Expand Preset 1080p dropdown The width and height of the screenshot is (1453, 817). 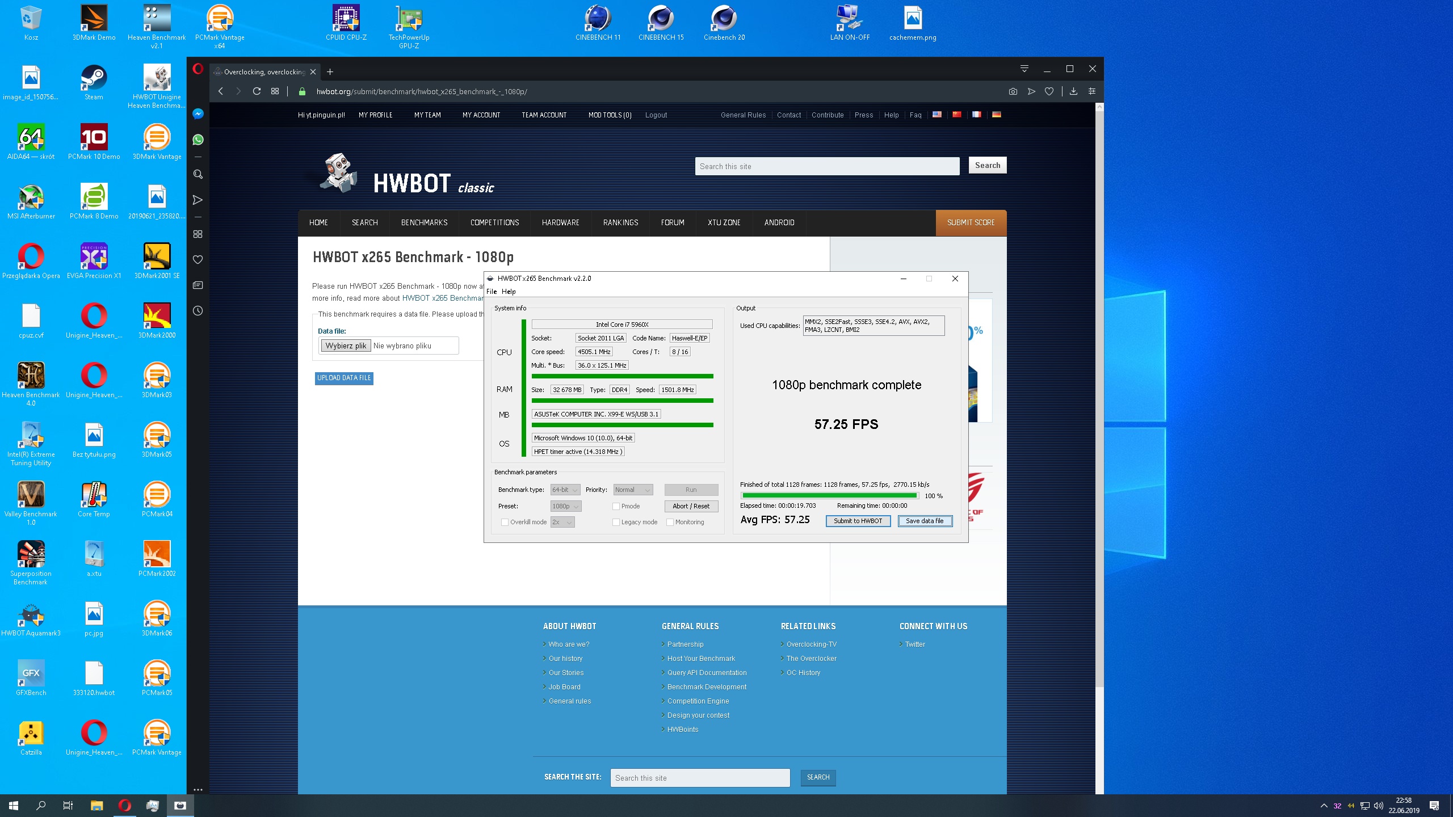point(566,506)
